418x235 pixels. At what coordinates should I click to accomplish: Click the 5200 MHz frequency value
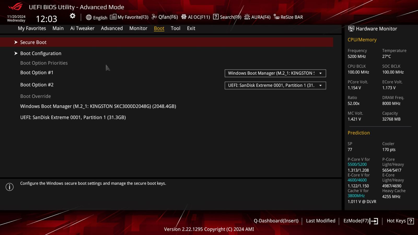click(357, 56)
